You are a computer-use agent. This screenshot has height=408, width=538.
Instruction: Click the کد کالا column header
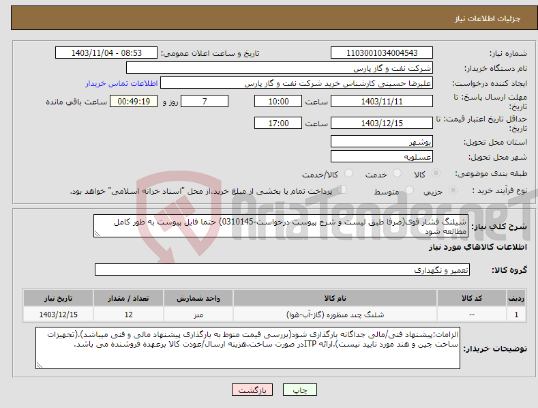click(472, 298)
